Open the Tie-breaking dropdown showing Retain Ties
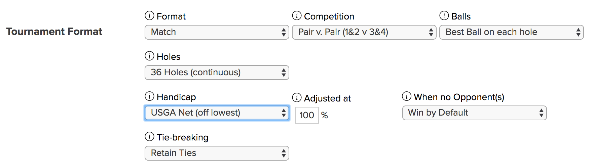The image size is (592, 168). click(217, 153)
